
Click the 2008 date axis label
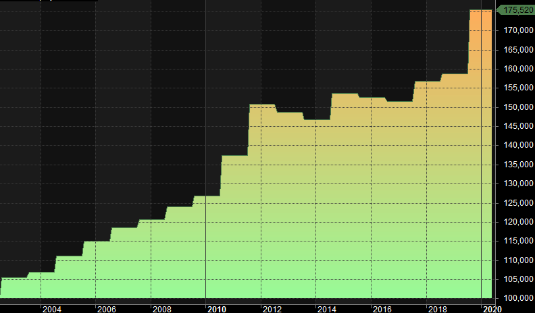161,308
